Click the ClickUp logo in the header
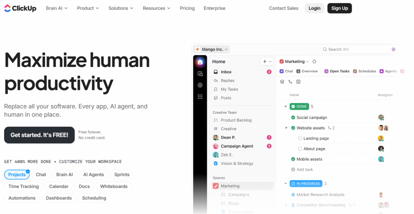The height and width of the screenshot is (214, 414). (x=20, y=8)
